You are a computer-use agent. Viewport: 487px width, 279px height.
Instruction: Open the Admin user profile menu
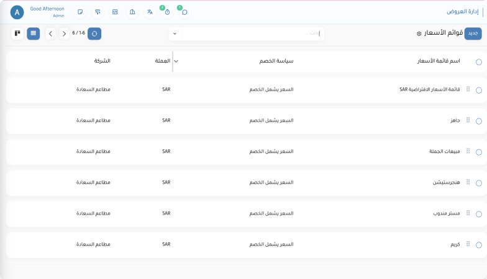coord(17,12)
